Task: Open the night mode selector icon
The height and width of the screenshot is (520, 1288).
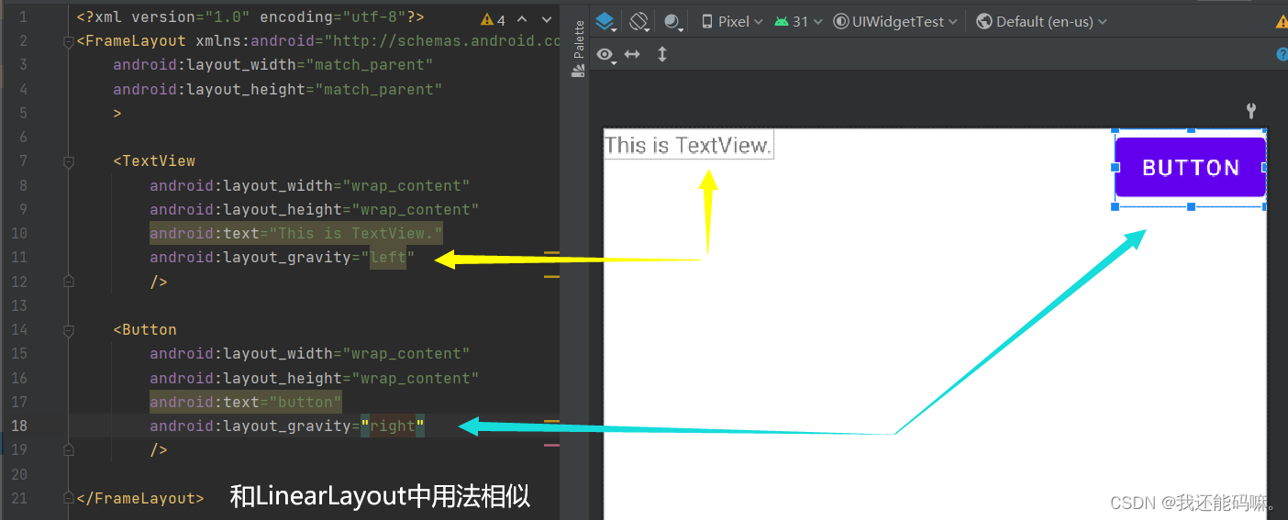Action: tap(673, 22)
